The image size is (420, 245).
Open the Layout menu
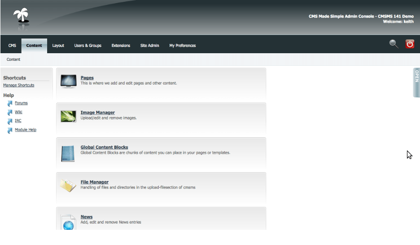coord(58,46)
